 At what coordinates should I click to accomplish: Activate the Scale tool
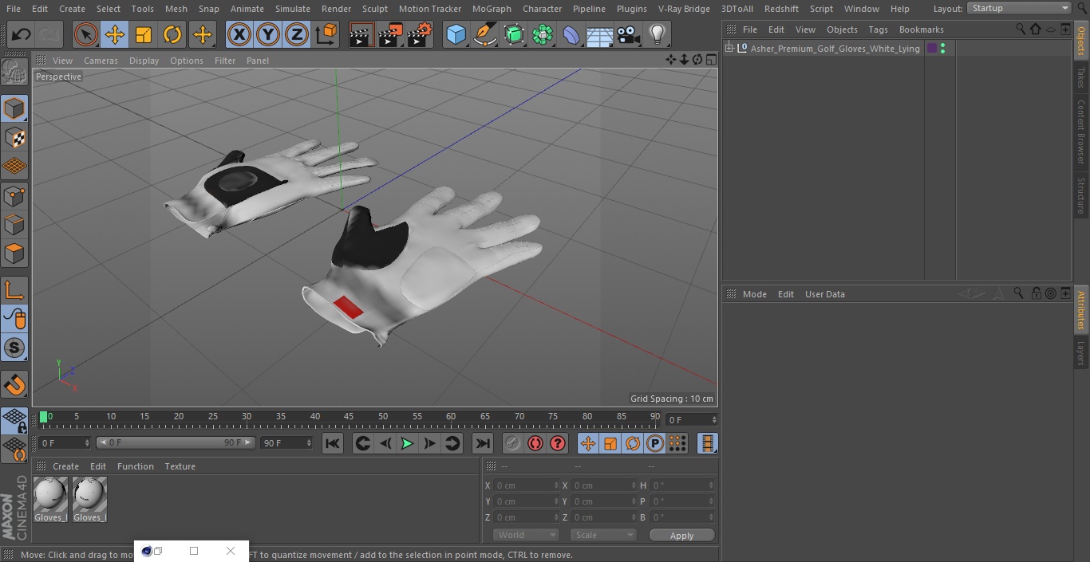[x=144, y=34]
